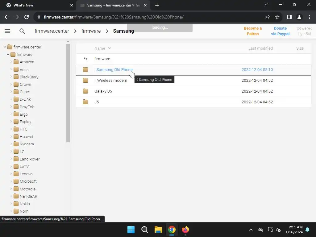The image size is (316, 237).
Task: Expand the Huawei tree folder arrow
Action: 11,136
